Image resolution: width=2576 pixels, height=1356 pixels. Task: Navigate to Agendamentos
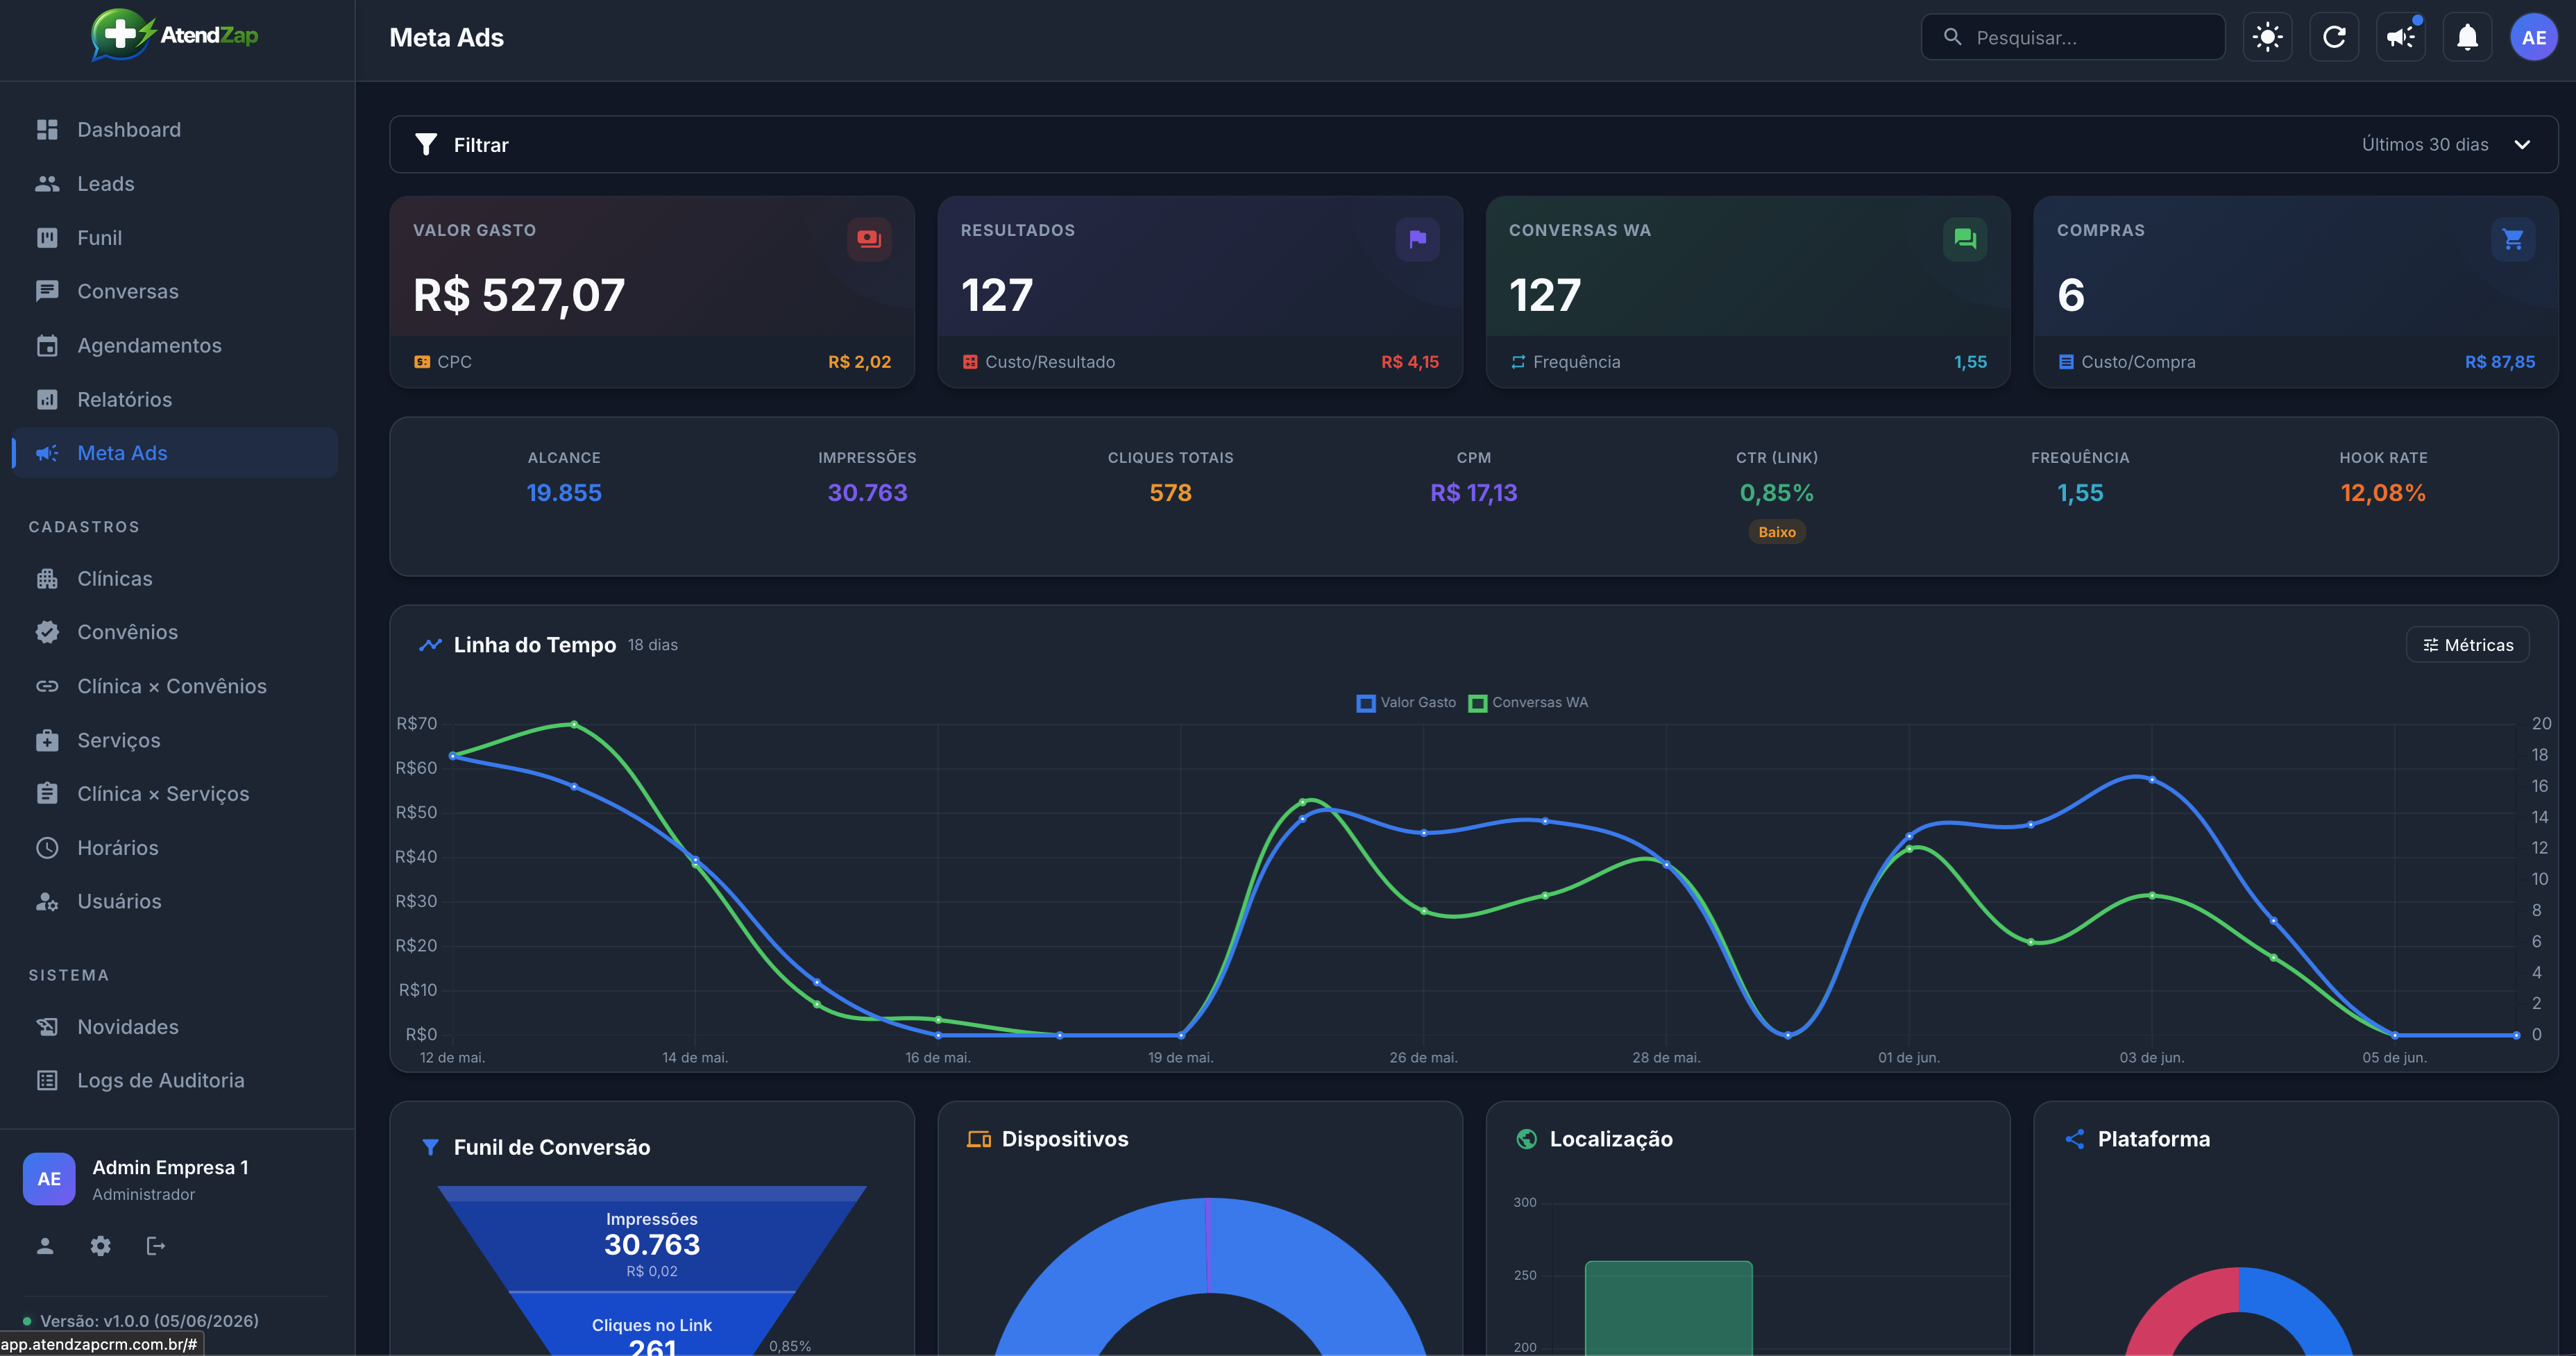coord(176,345)
